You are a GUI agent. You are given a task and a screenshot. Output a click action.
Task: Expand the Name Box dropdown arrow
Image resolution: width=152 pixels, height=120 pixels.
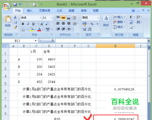(x=36, y=41)
